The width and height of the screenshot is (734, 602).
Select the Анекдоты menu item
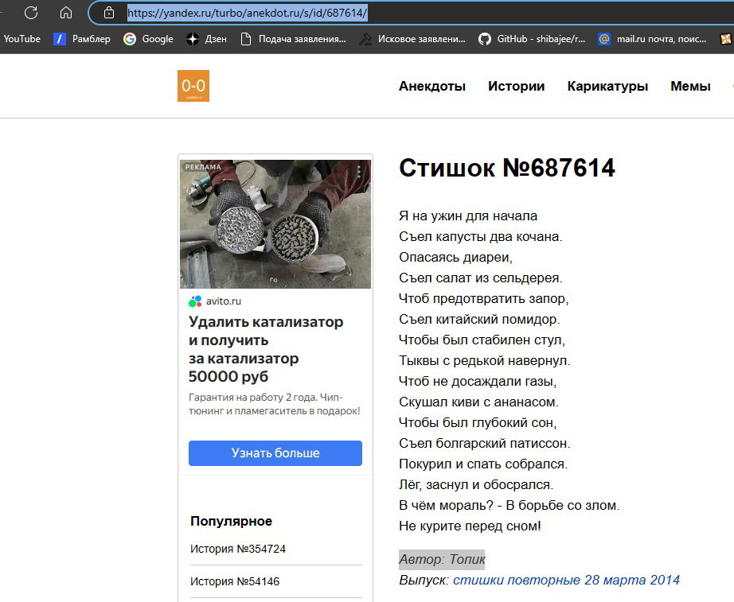(432, 86)
